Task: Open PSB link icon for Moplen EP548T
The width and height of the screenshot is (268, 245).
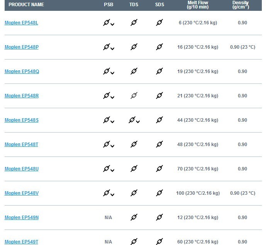Action: point(106,144)
